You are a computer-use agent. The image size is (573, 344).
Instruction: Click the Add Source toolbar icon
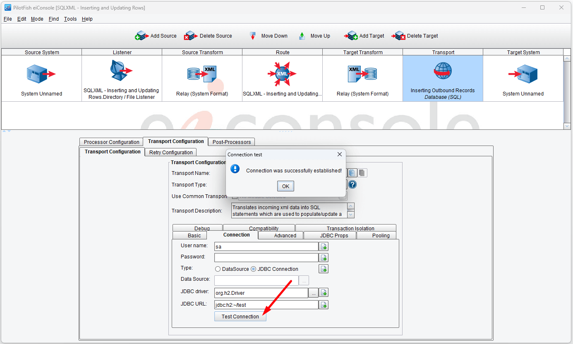tap(141, 36)
